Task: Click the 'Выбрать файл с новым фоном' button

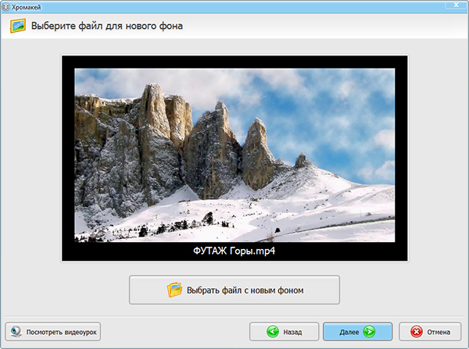Action: click(x=234, y=290)
